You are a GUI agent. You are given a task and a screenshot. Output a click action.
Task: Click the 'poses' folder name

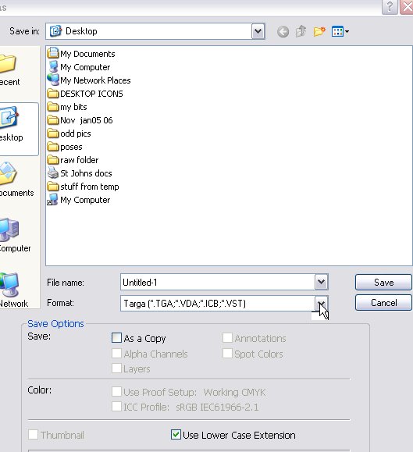coord(71,147)
